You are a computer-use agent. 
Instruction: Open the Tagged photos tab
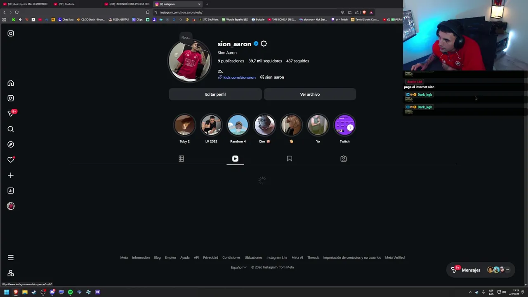[x=344, y=158]
